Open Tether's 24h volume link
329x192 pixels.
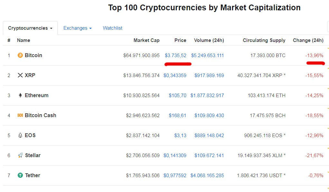point(207,176)
